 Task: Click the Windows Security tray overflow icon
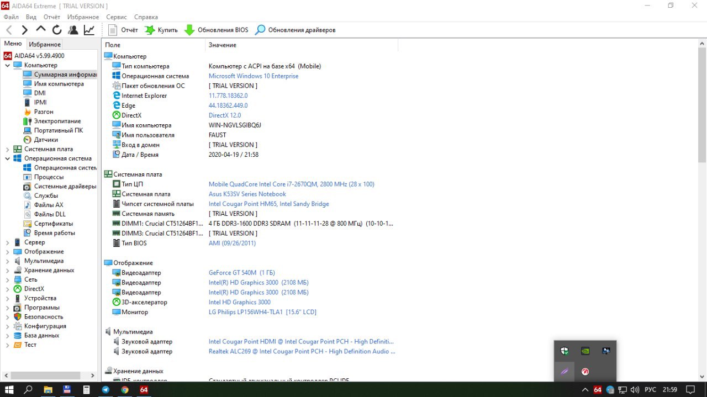(564, 351)
